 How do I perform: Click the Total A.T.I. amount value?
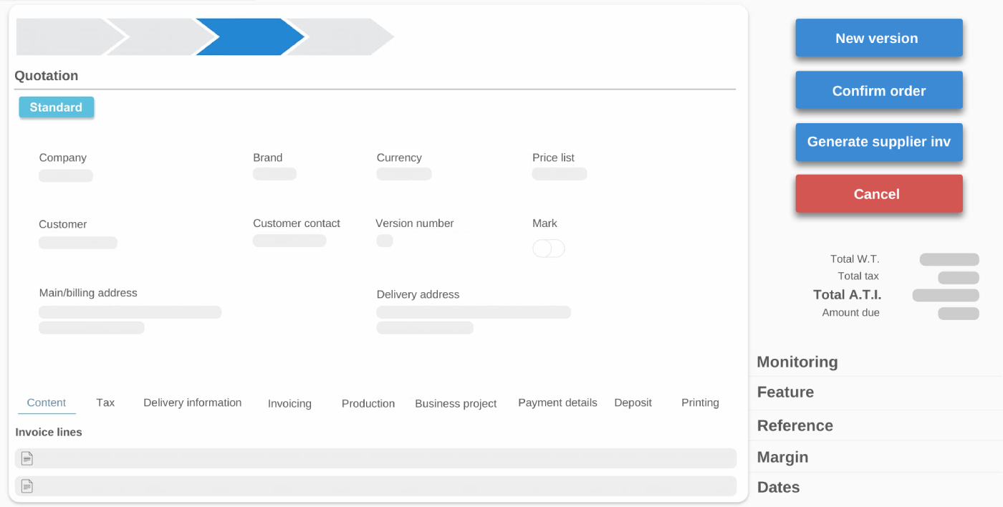click(946, 295)
